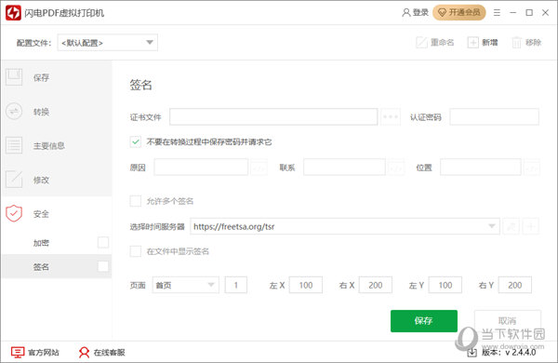
Task: Select the 签名 sub-item
Action: click(57, 266)
